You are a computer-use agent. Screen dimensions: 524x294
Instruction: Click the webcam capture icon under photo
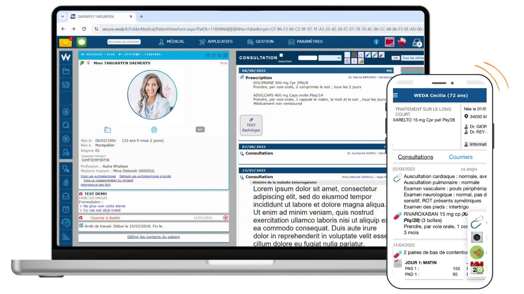point(154,130)
